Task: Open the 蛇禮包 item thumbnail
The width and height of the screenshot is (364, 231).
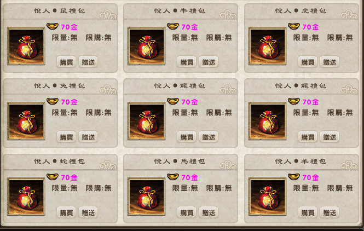Action: pyautogui.click(x=26, y=197)
